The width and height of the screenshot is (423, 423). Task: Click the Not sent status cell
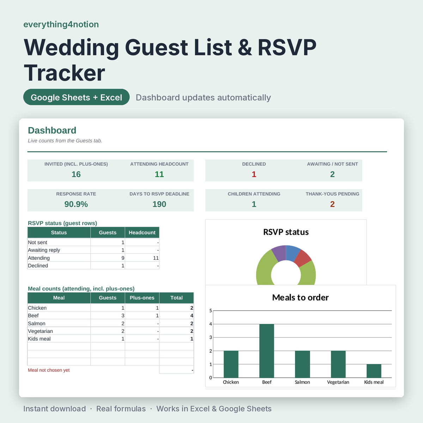click(x=59, y=242)
